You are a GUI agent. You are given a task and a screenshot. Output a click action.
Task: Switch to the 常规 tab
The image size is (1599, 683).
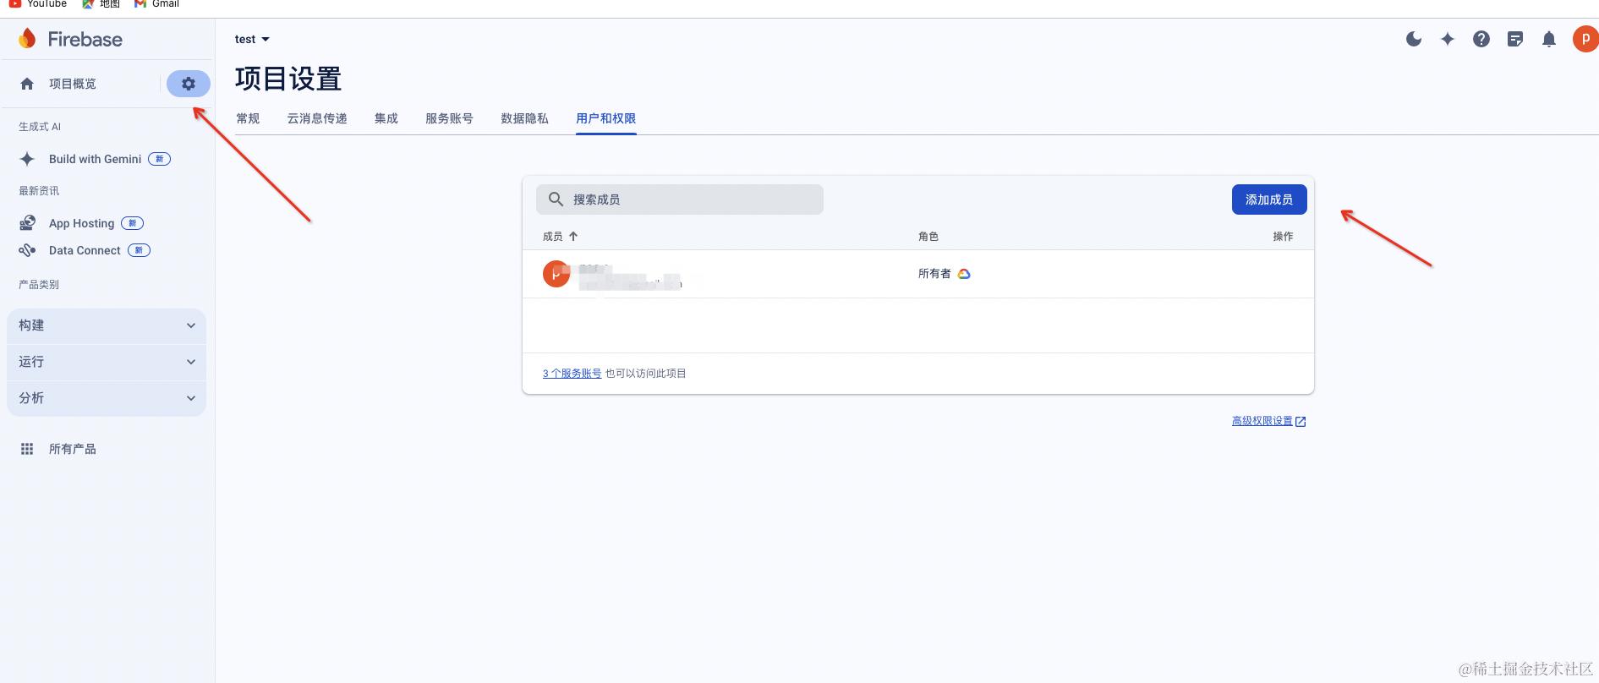[248, 118]
